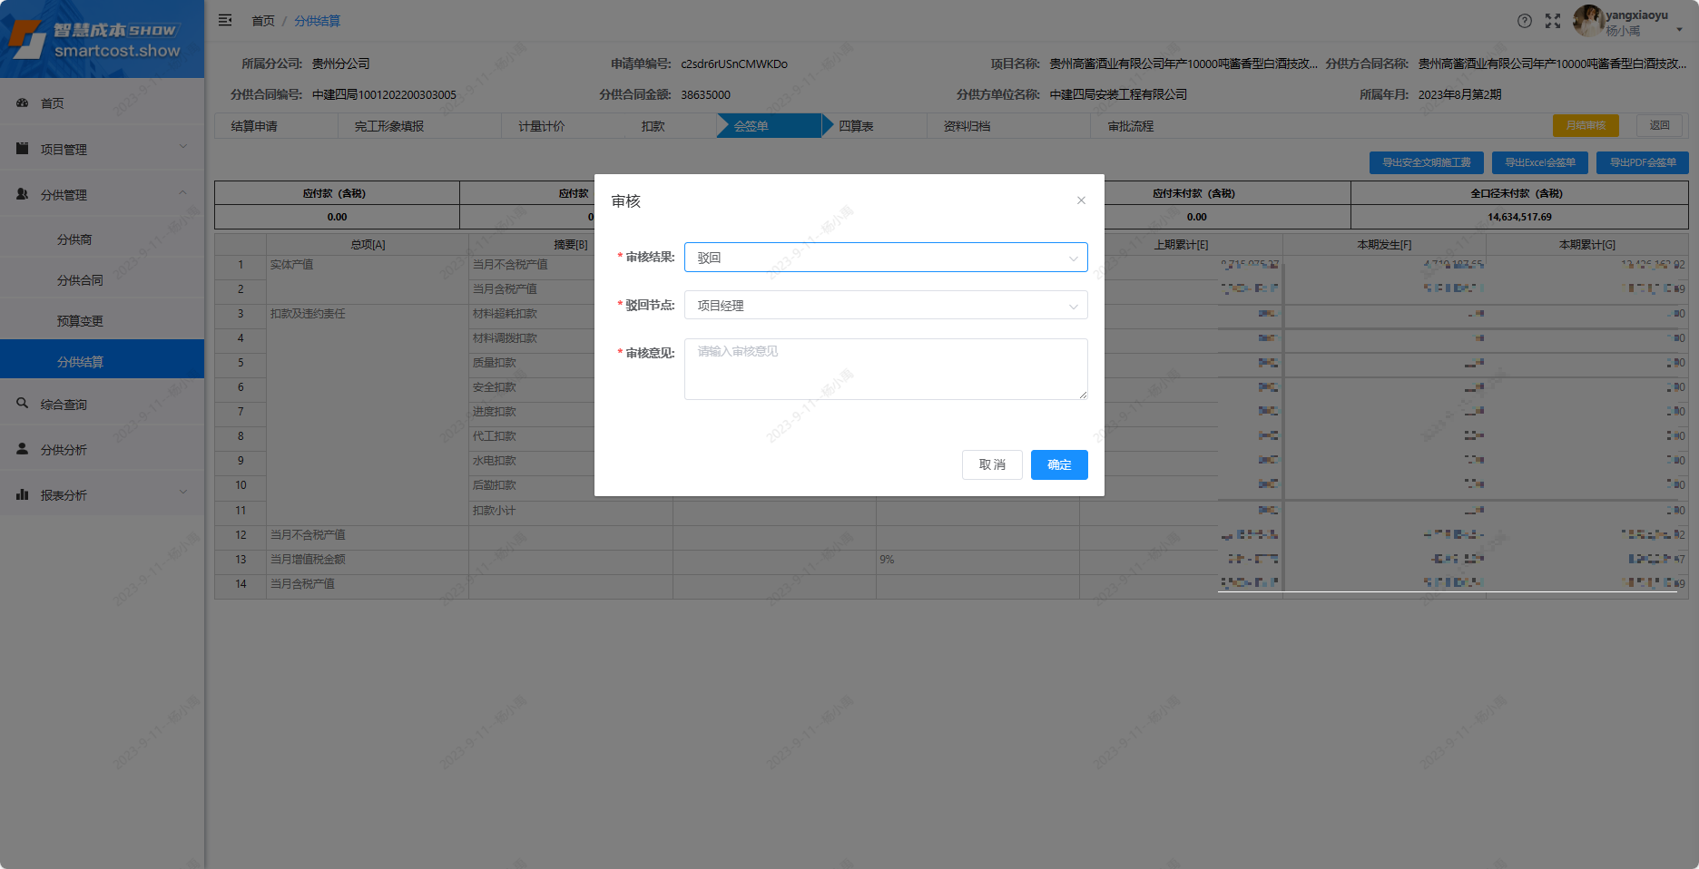Select 分供合同 in the sidebar
The height and width of the screenshot is (869, 1699).
80,280
